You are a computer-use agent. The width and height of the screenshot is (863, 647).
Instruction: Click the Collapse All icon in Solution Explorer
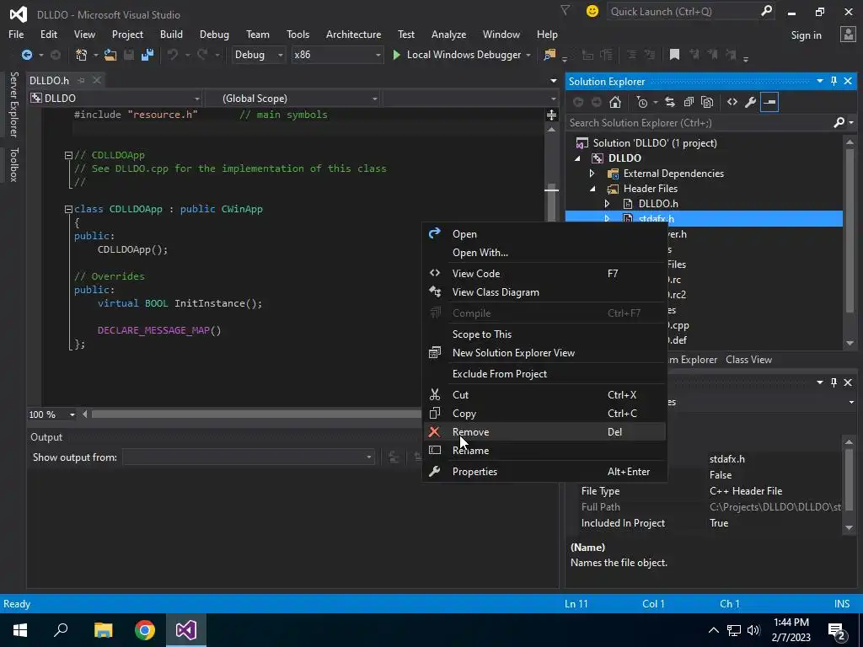point(689,102)
